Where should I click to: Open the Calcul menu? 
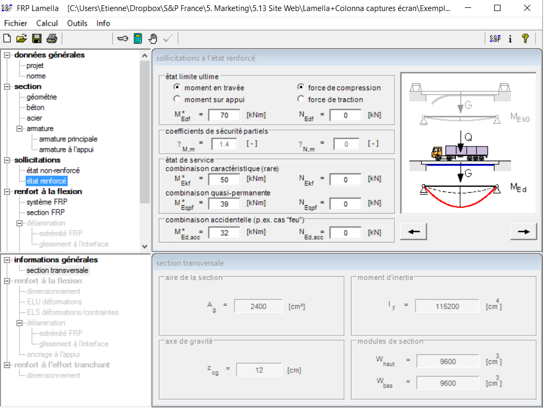[47, 23]
